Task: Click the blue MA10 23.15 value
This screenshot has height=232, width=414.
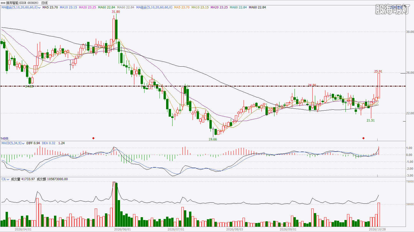Action: coord(68,7)
